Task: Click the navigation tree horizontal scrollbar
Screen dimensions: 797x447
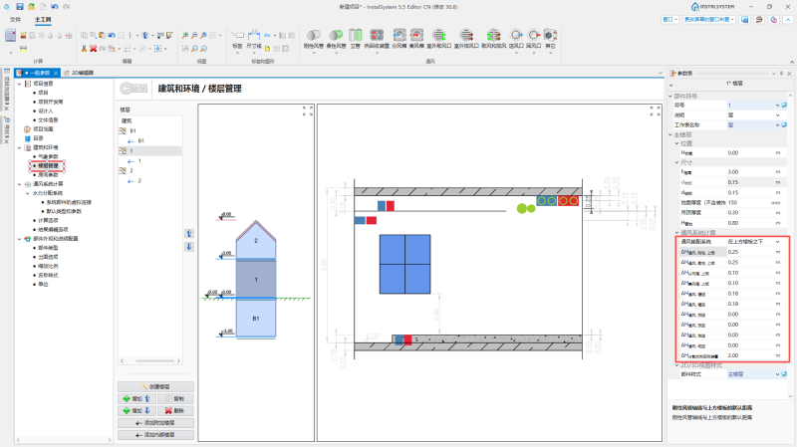Action: pyautogui.click(x=64, y=440)
